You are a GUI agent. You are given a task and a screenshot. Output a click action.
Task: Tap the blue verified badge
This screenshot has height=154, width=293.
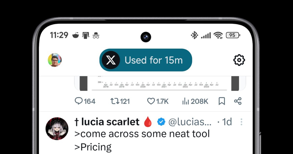161,122
